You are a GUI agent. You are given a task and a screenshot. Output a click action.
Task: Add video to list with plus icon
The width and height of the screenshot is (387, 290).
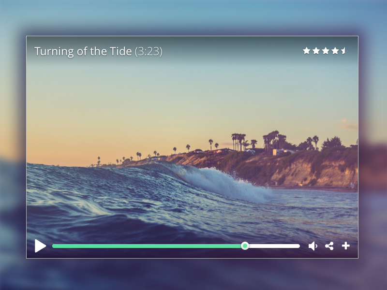point(346,246)
